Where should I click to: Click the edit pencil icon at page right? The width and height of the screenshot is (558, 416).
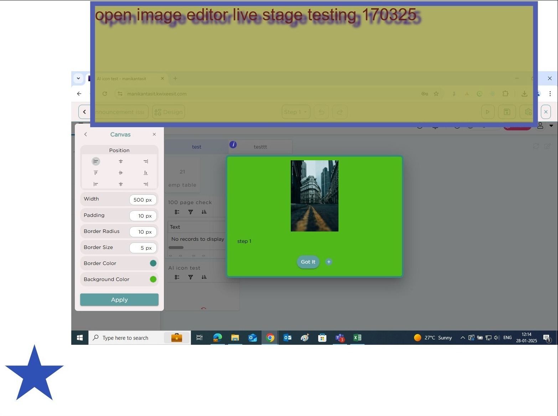(548, 146)
